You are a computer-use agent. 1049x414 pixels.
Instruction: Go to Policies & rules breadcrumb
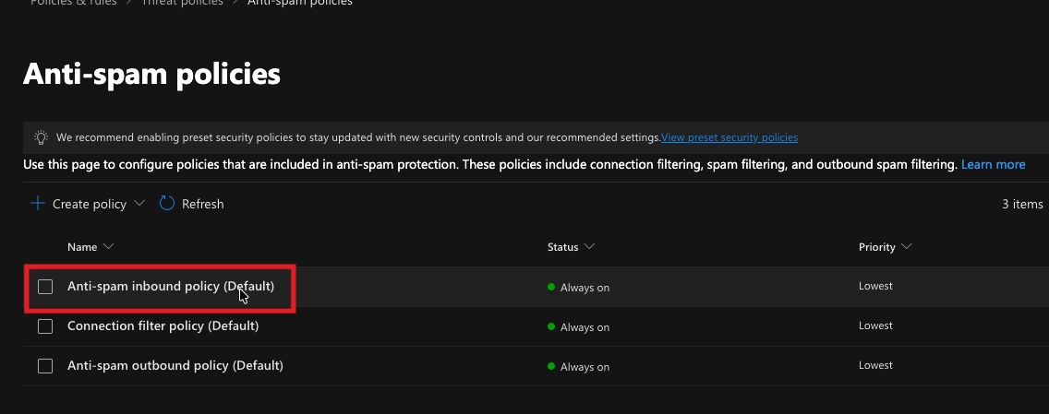72,3
